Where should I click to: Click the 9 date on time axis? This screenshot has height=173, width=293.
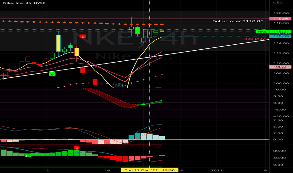pos(265,170)
